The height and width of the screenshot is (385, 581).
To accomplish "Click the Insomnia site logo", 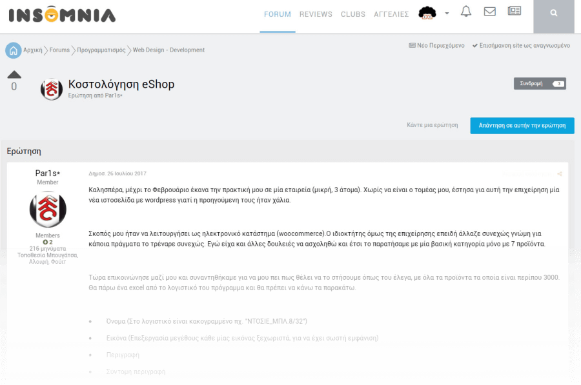I will click(62, 15).
